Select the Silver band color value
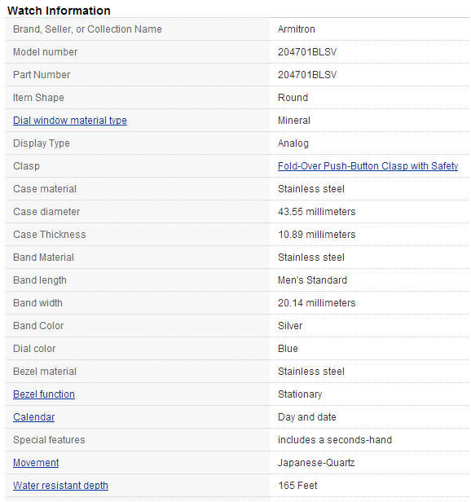The width and height of the screenshot is (471, 502). pyautogui.click(x=290, y=326)
